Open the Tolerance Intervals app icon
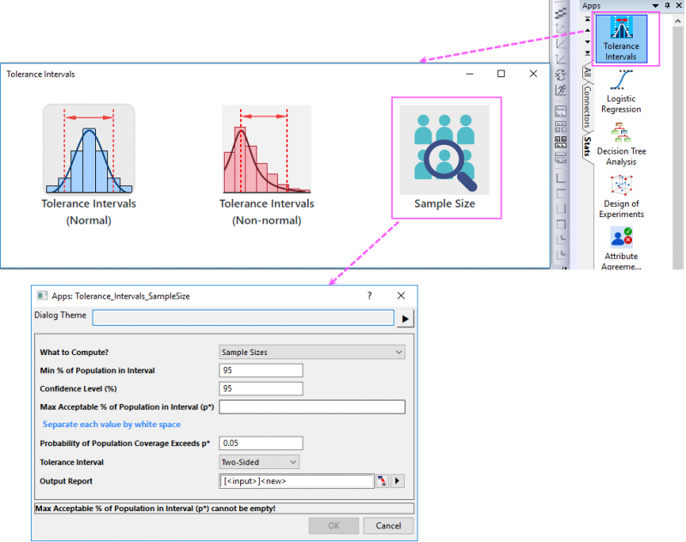 (620, 38)
